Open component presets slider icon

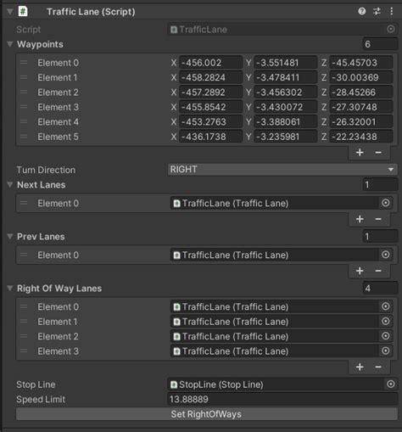click(377, 11)
